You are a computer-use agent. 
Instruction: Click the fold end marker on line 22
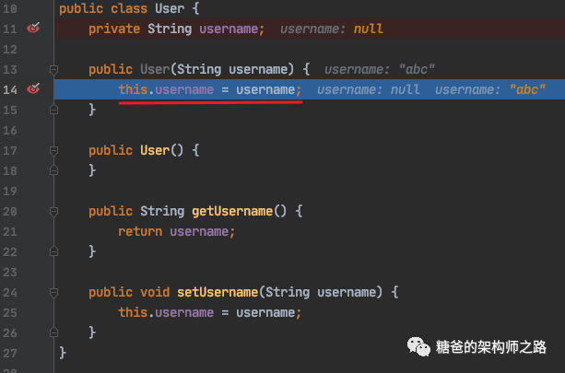point(54,251)
